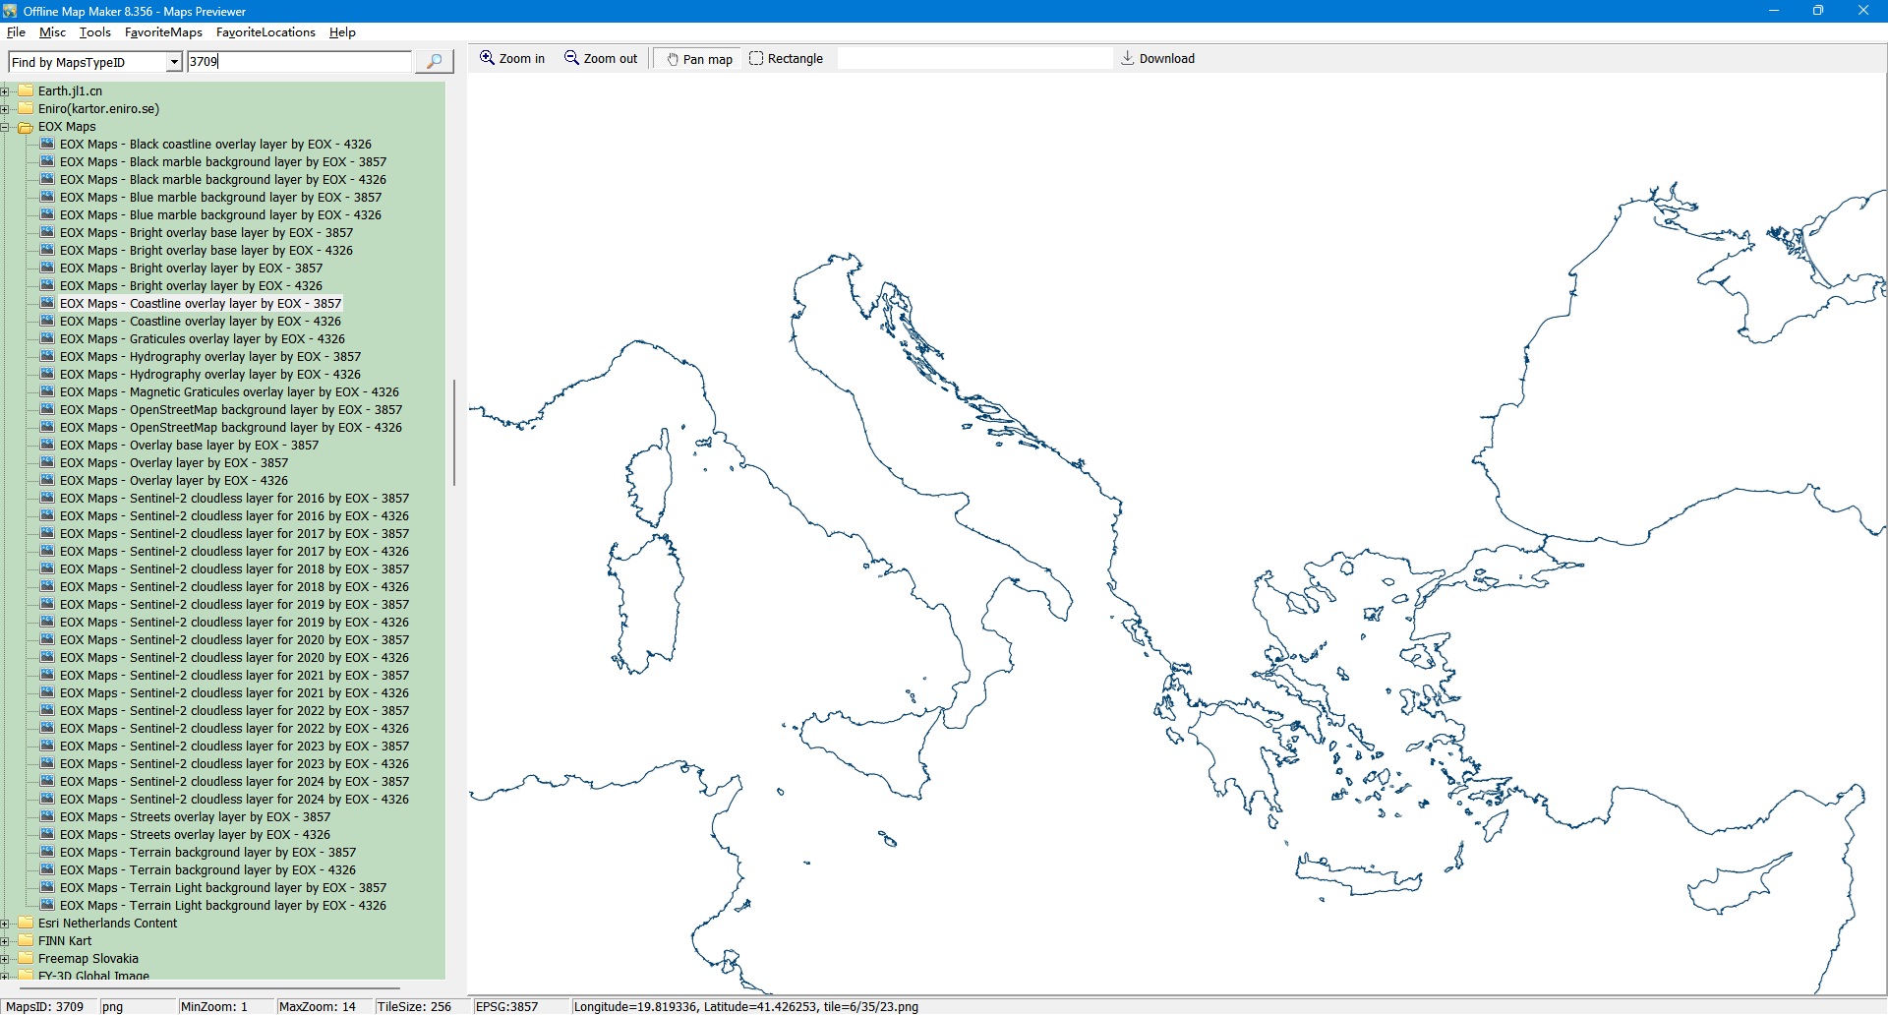Click the Earth.jl1.cn folder icon
This screenshot has height=1015, width=1888.
[26, 91]
